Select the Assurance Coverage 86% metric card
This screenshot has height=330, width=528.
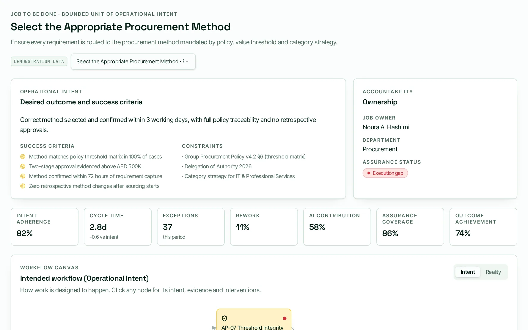point(410,227)
